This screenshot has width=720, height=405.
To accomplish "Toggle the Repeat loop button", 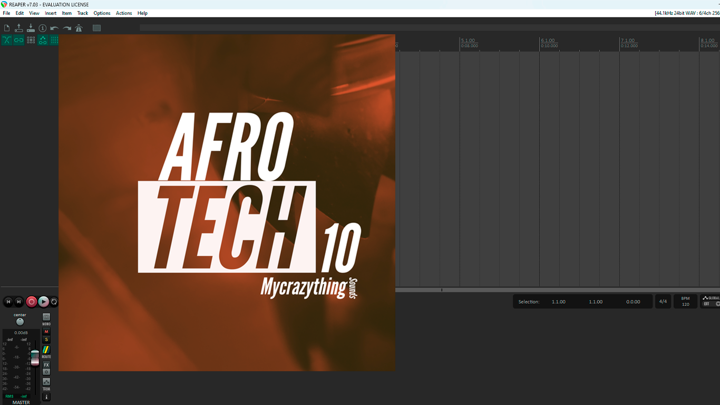I will tap(54, 302).
